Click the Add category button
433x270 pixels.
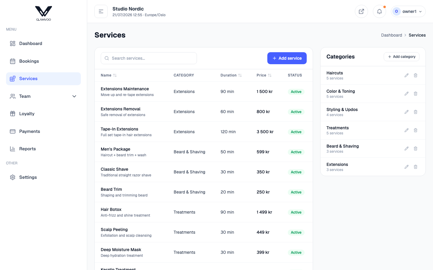click(x=401, y=57)
